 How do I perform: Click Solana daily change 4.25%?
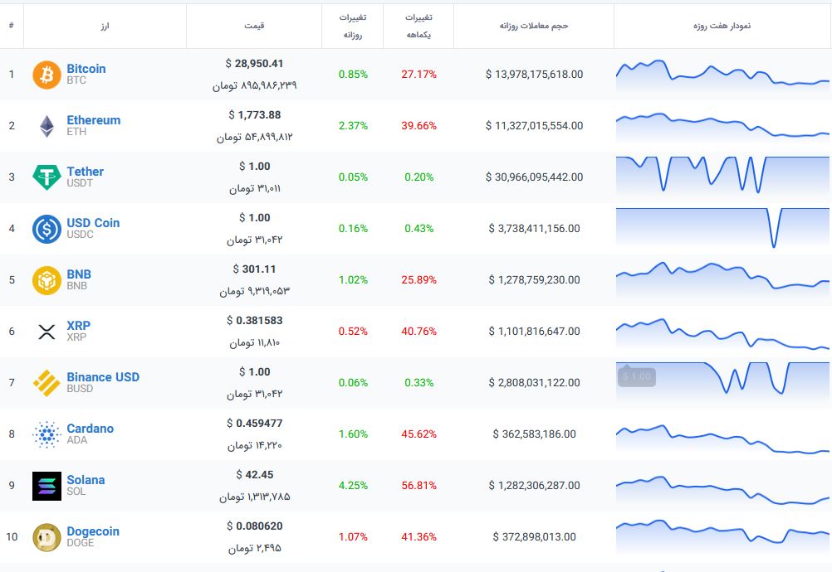click(353, 485)
